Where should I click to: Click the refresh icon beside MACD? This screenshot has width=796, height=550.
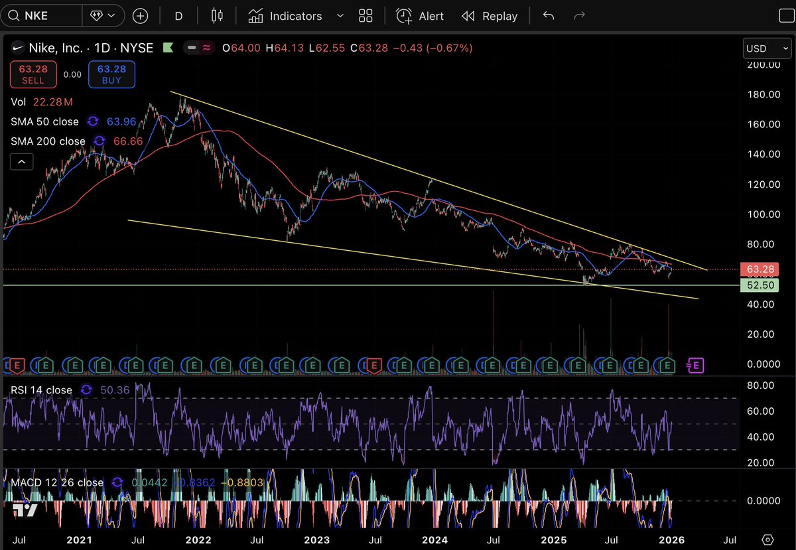[118, 482]
